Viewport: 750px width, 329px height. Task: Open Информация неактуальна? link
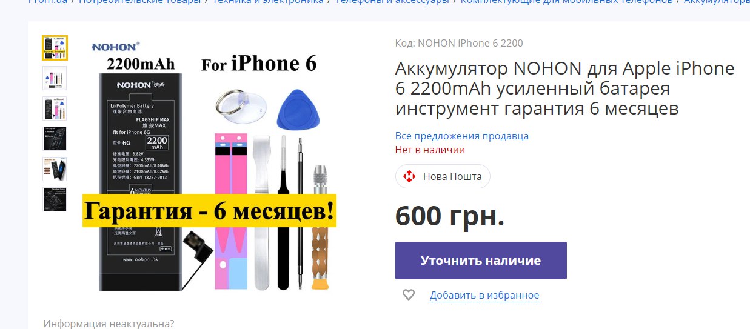pos(109,324)
